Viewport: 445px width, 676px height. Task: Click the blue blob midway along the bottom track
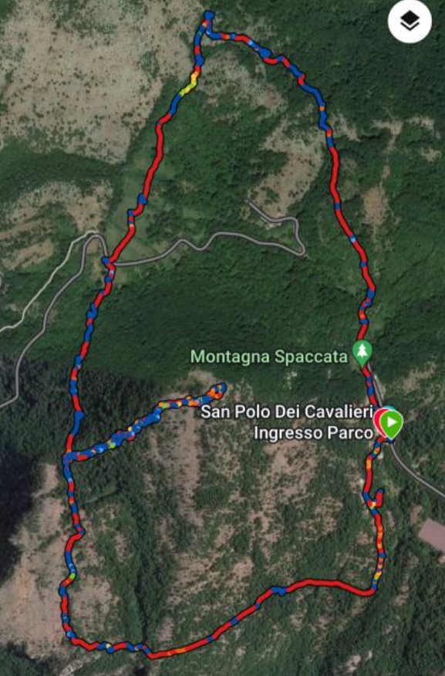coord(279,590)
